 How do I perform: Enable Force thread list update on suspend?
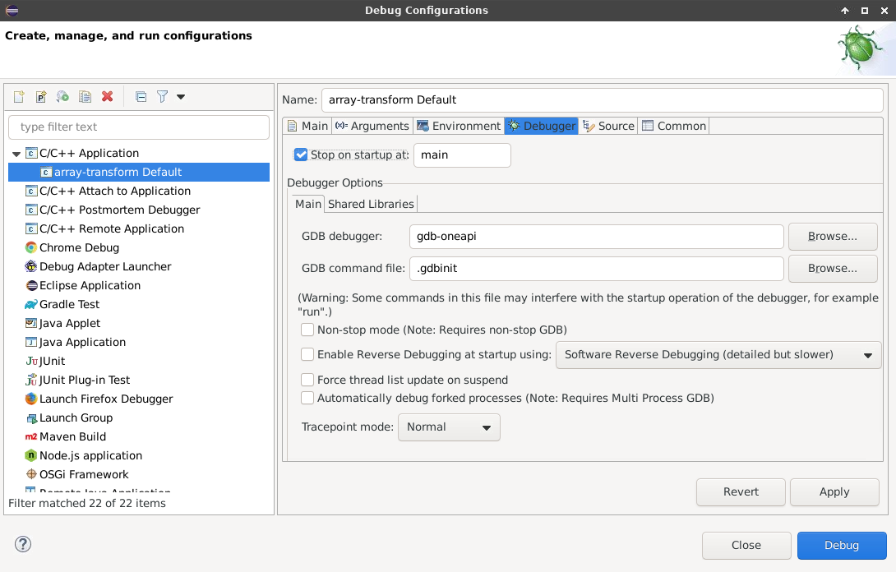307,380
